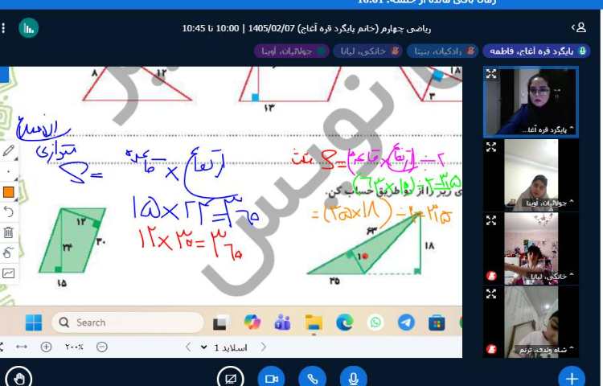Click the رادکیان talking indicator chip

click(443, 51)
